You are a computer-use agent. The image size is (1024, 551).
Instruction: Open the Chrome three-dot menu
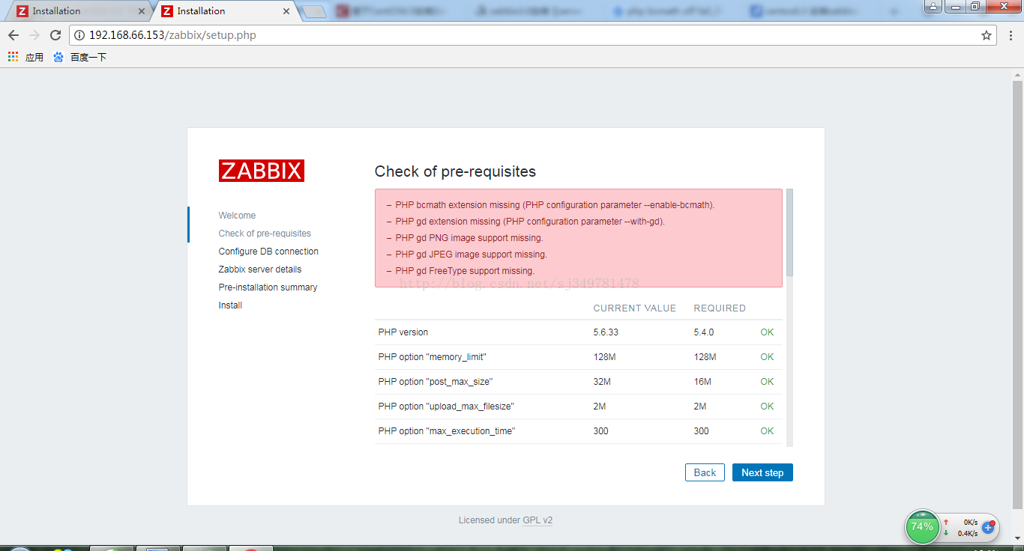point(1011,35)
